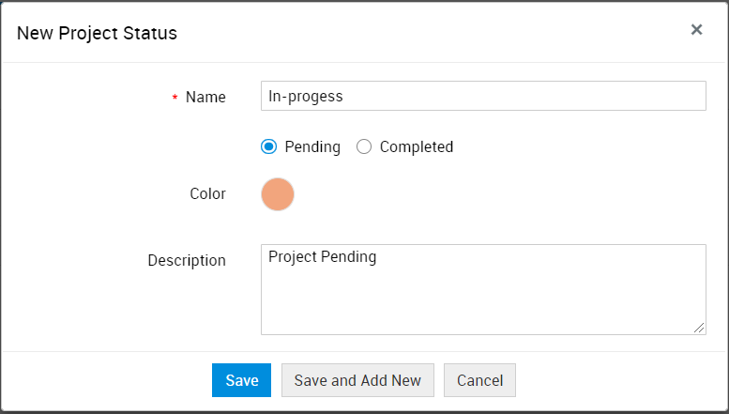
Task: Cancel the project status creation
Action: pyautogui.click(x=479, y=380)
